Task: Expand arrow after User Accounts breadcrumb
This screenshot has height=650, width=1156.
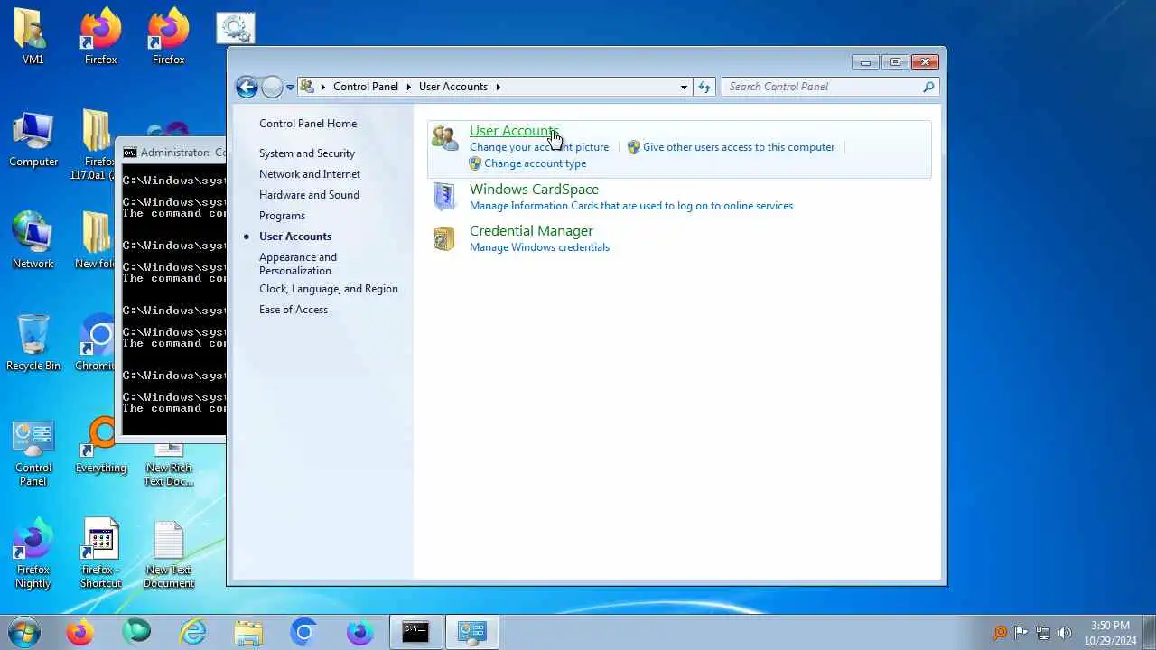Action: (x=498, y=87)
